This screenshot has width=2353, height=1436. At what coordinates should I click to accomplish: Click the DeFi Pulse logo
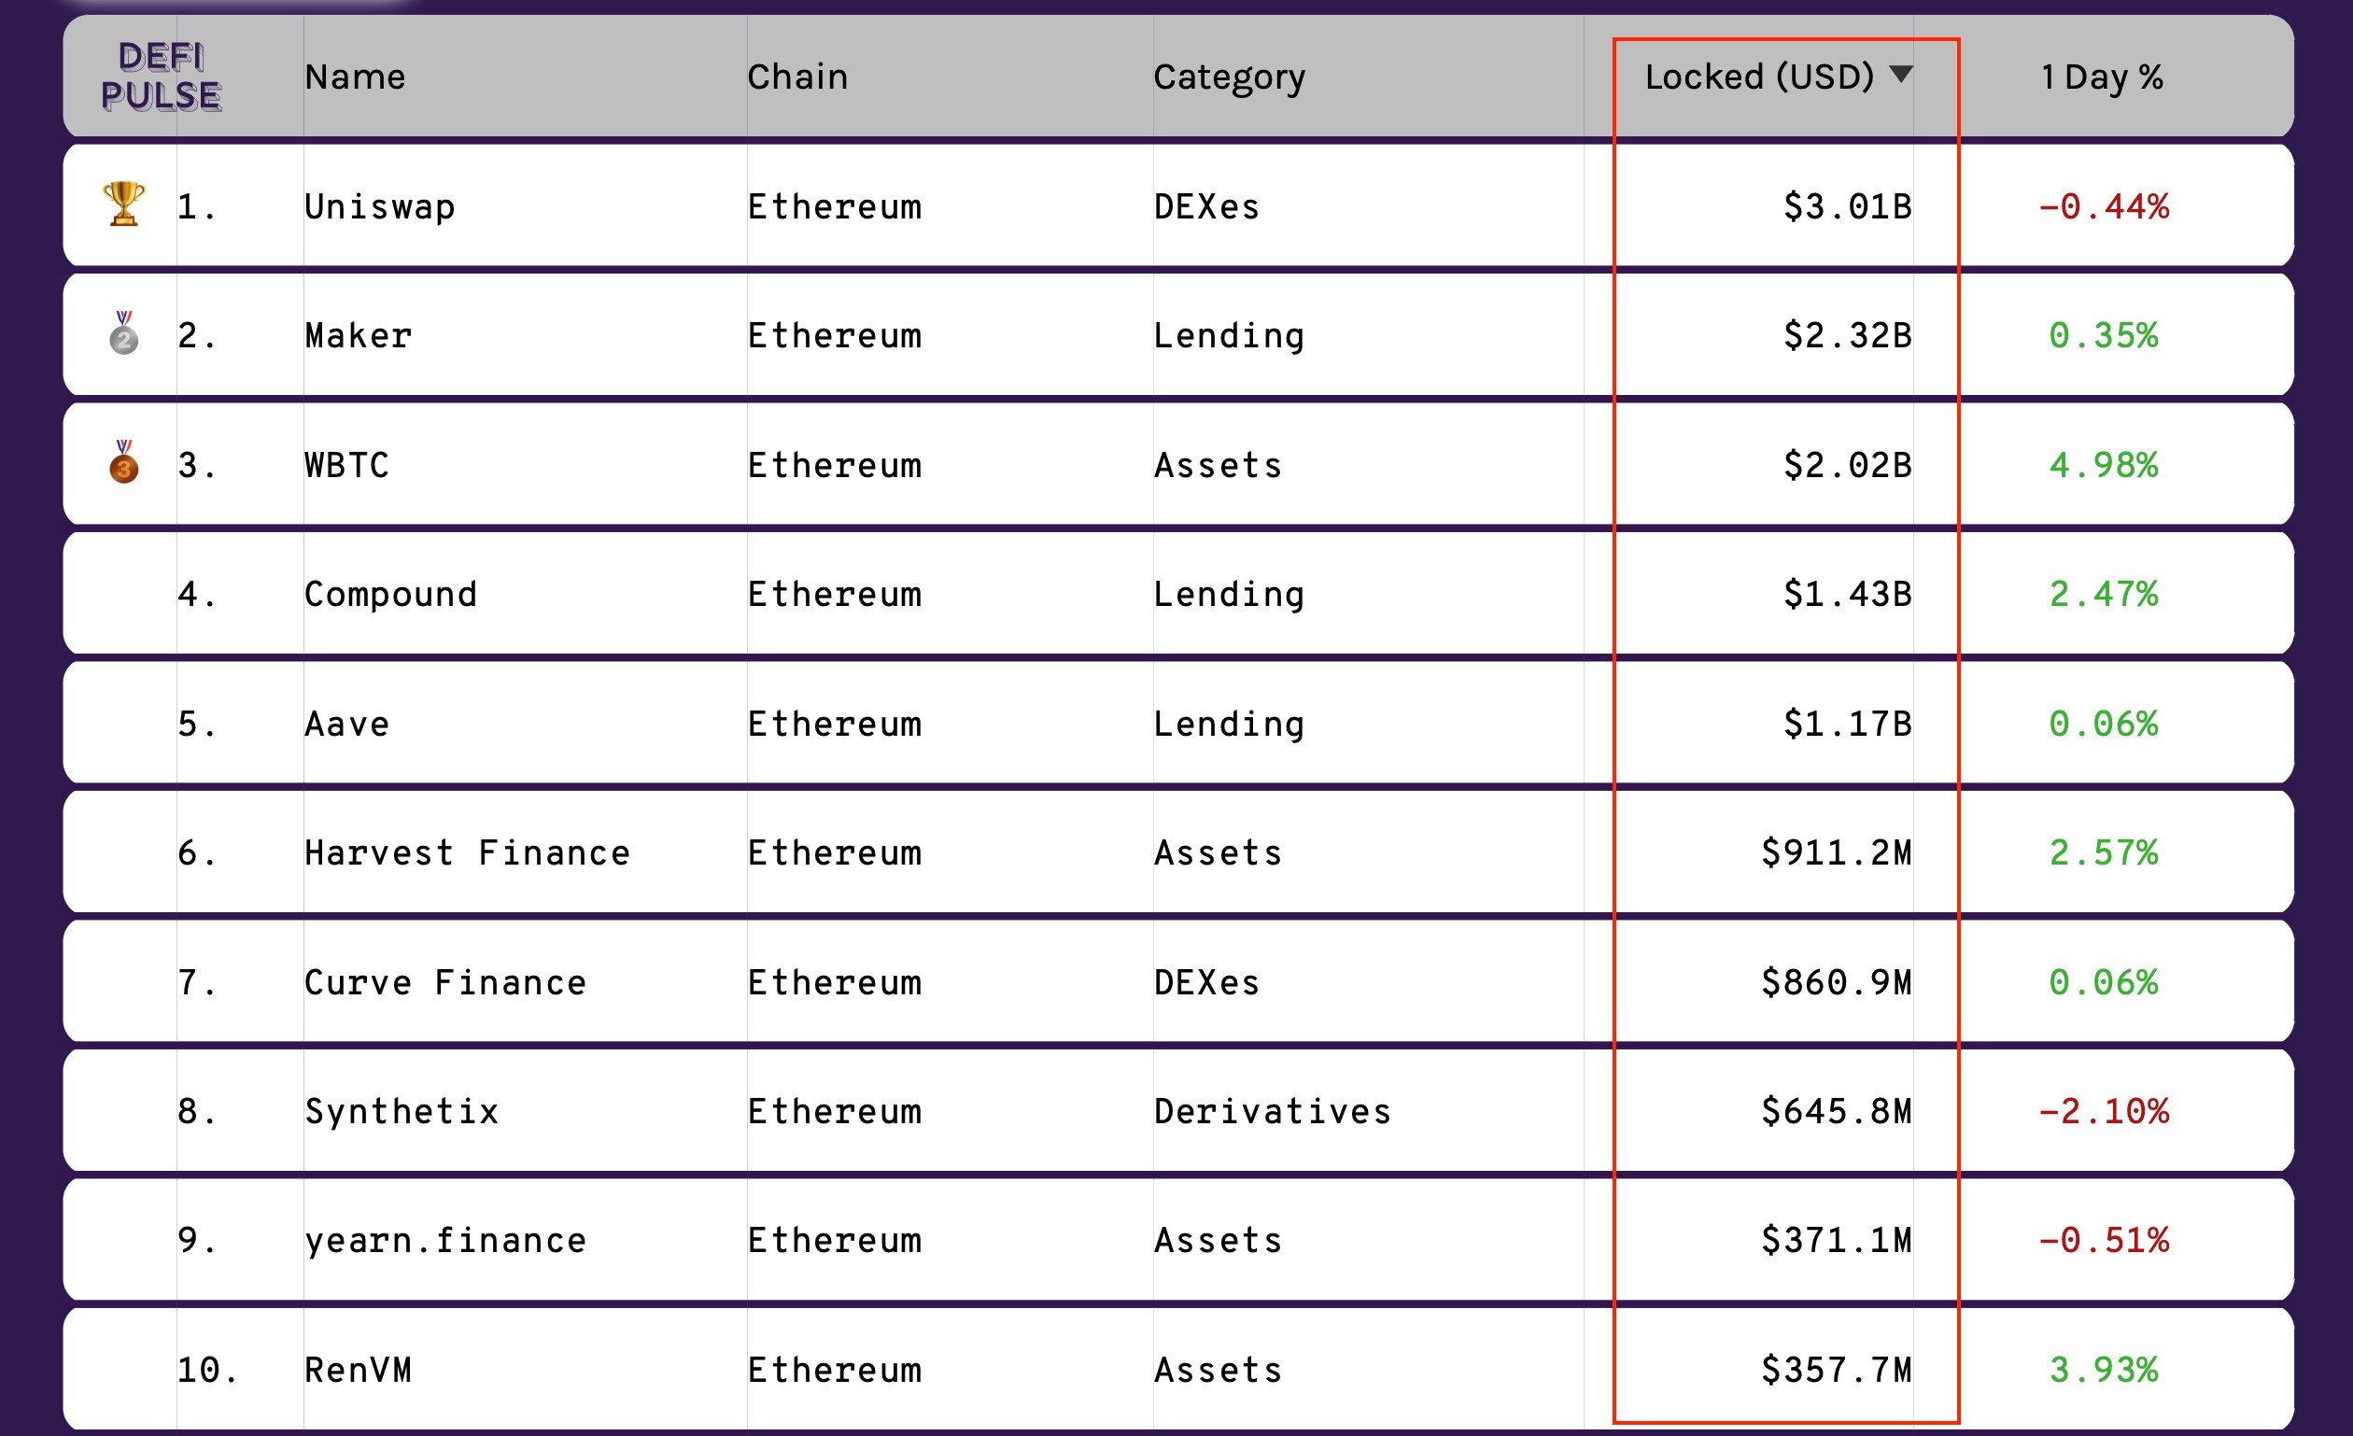click(x=161, y=77)
